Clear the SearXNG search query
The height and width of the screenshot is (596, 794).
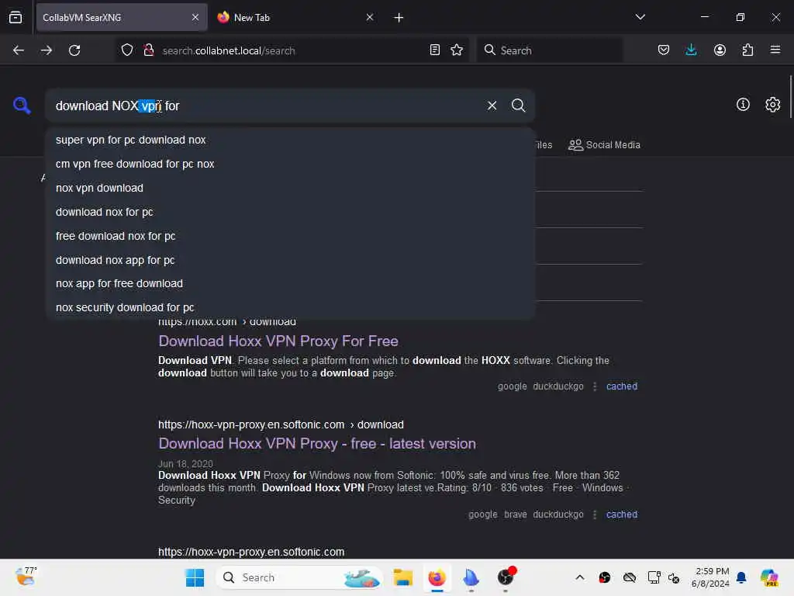(x=492, y=106)
